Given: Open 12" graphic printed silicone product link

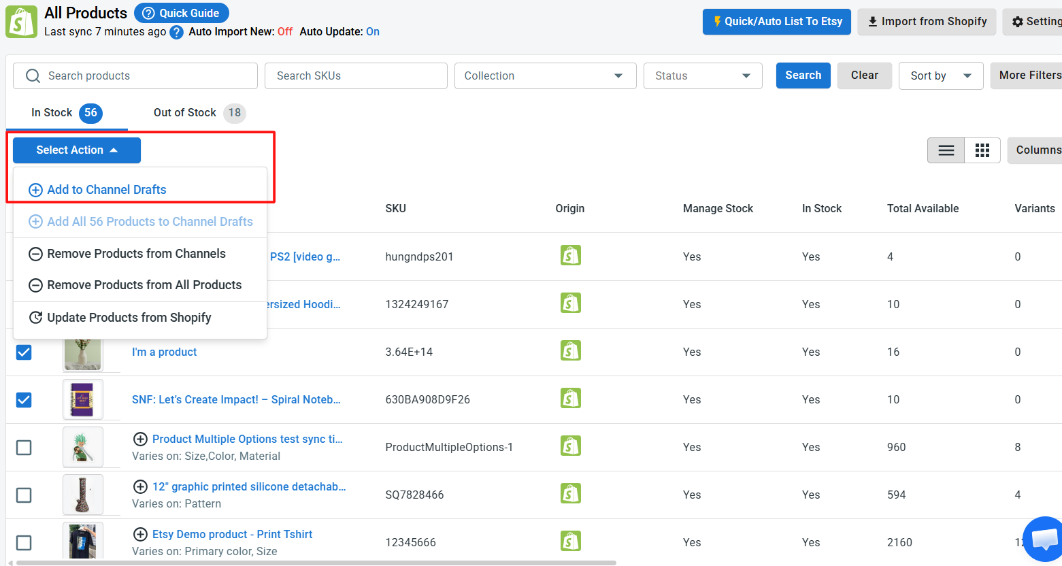Looking at the screenshot, I should [249, 487].
